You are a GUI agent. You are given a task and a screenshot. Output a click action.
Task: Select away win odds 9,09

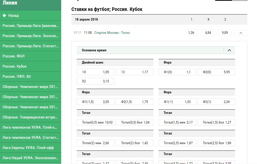[x=225, y=33]
